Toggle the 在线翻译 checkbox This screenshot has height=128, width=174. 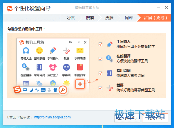(x=100, y=59)
